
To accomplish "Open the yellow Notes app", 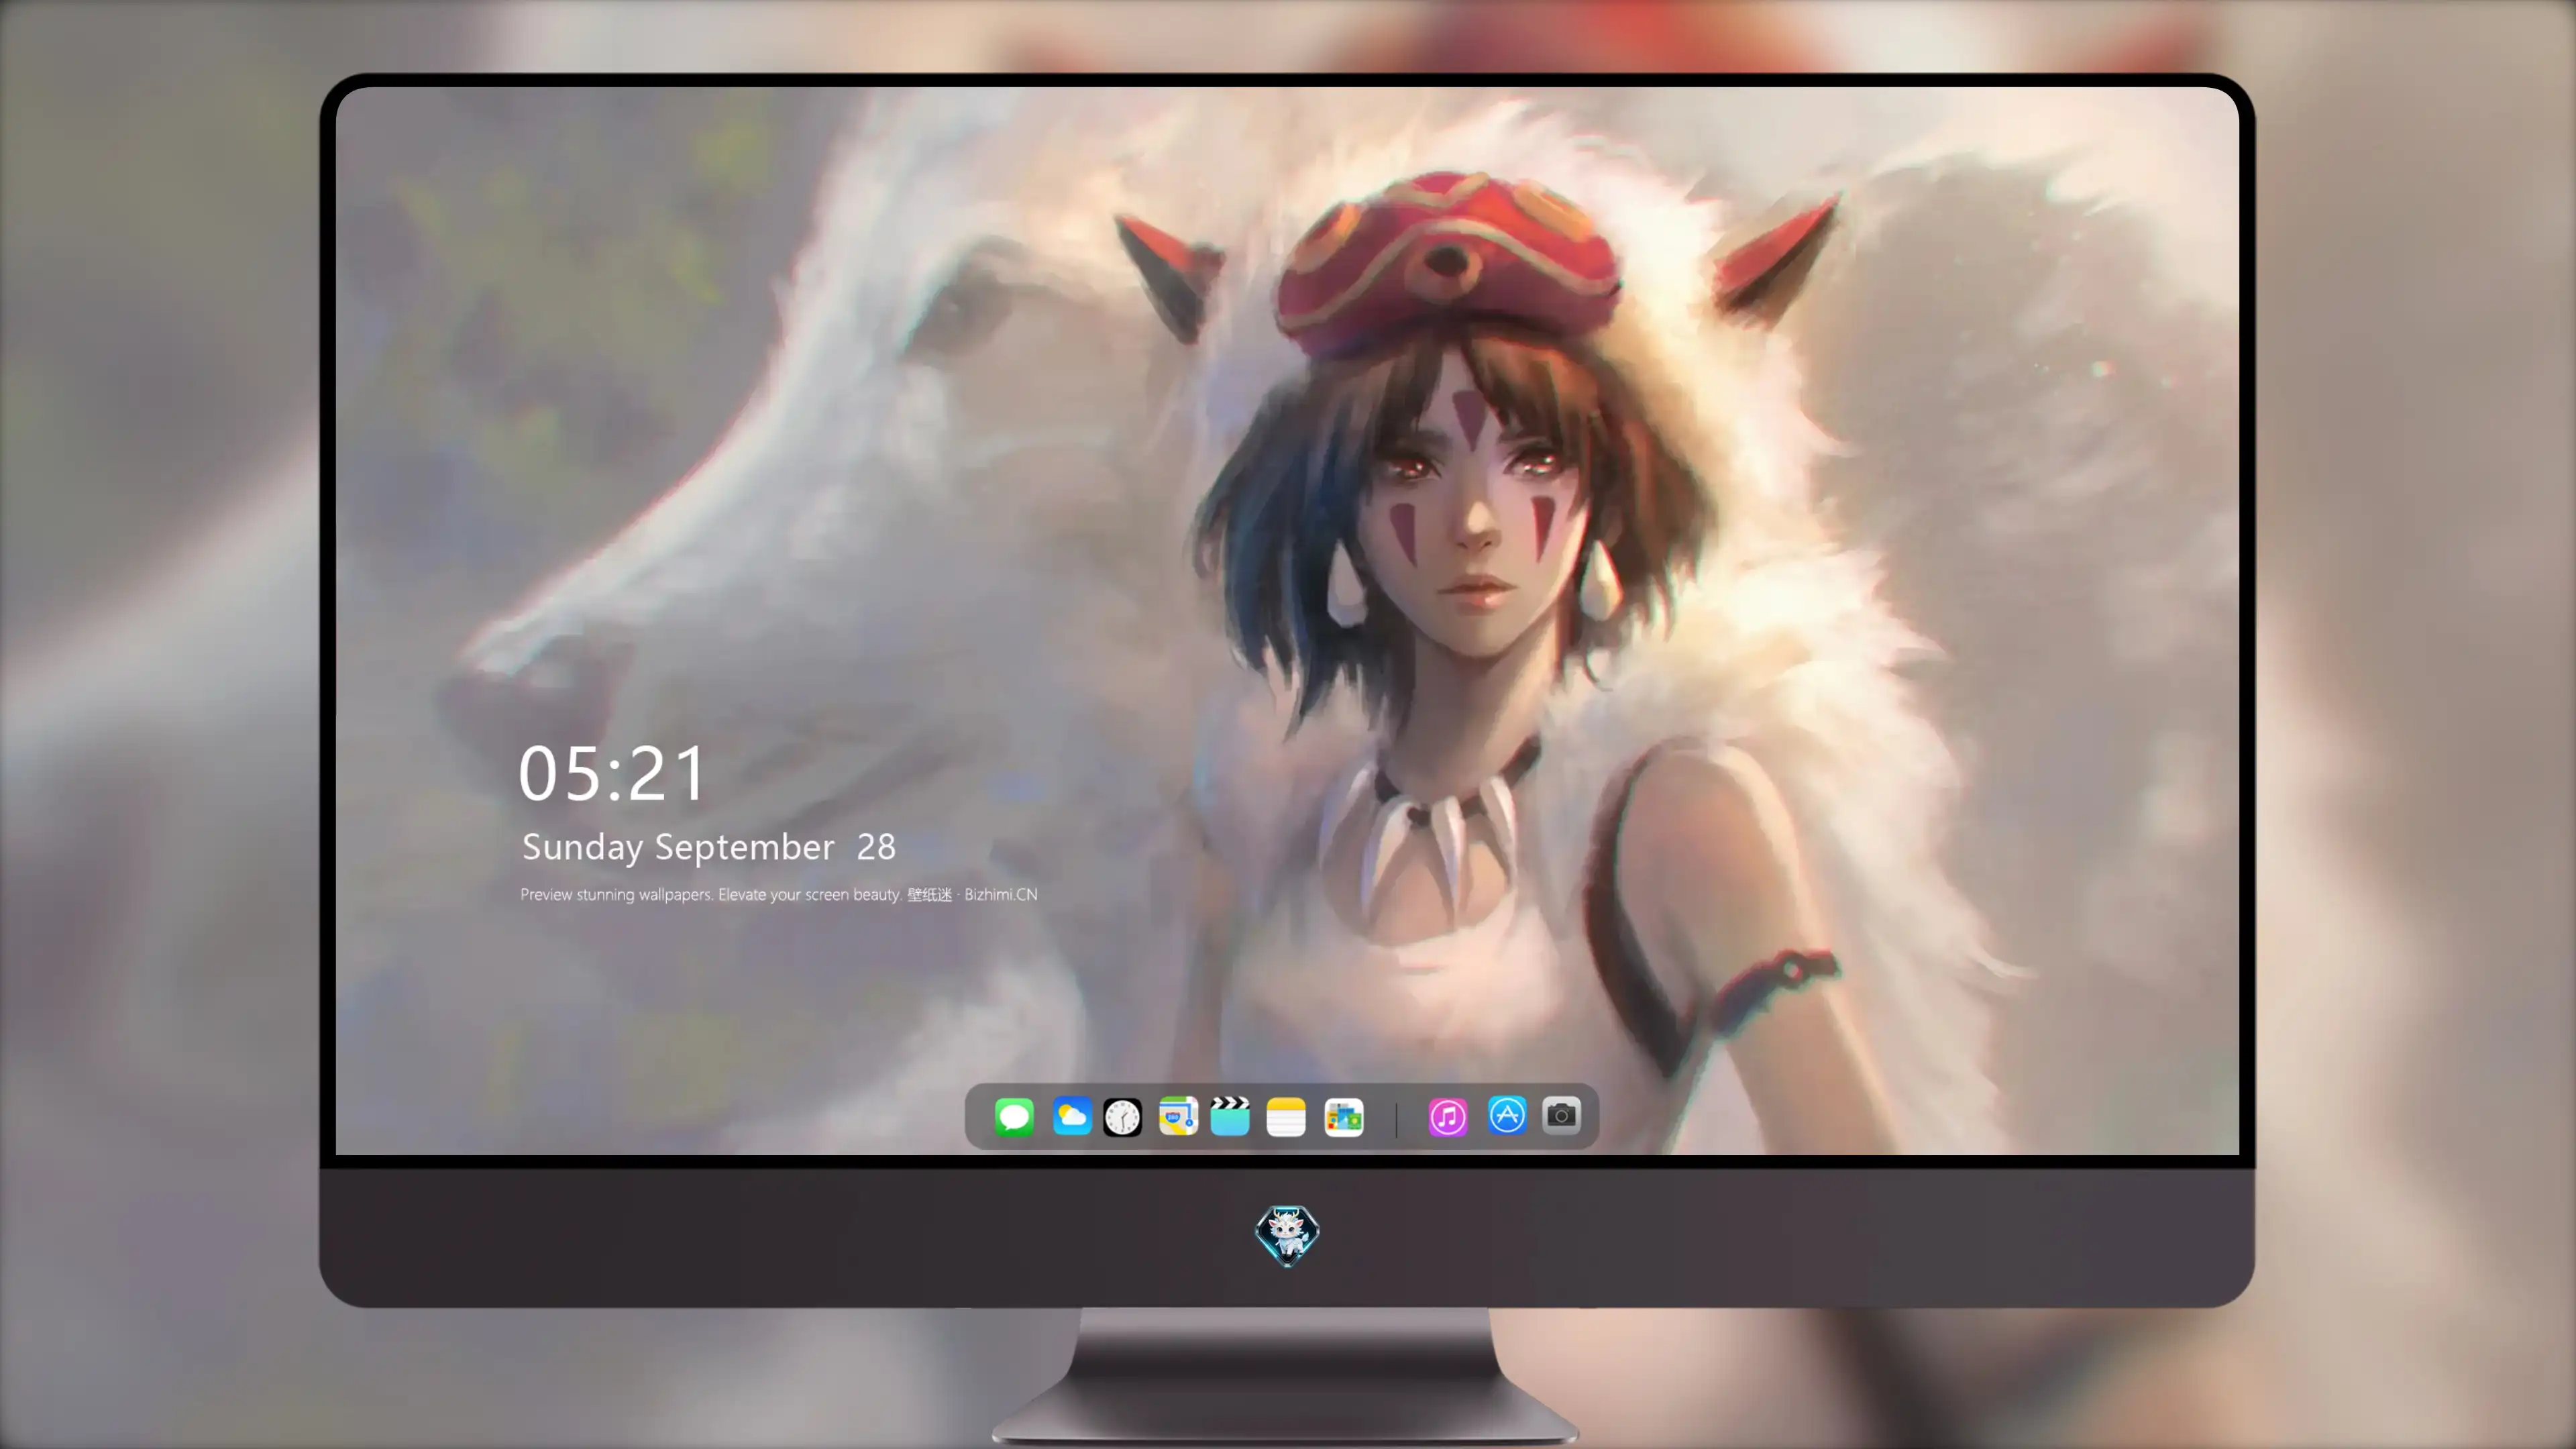I will [1286, 1117].
